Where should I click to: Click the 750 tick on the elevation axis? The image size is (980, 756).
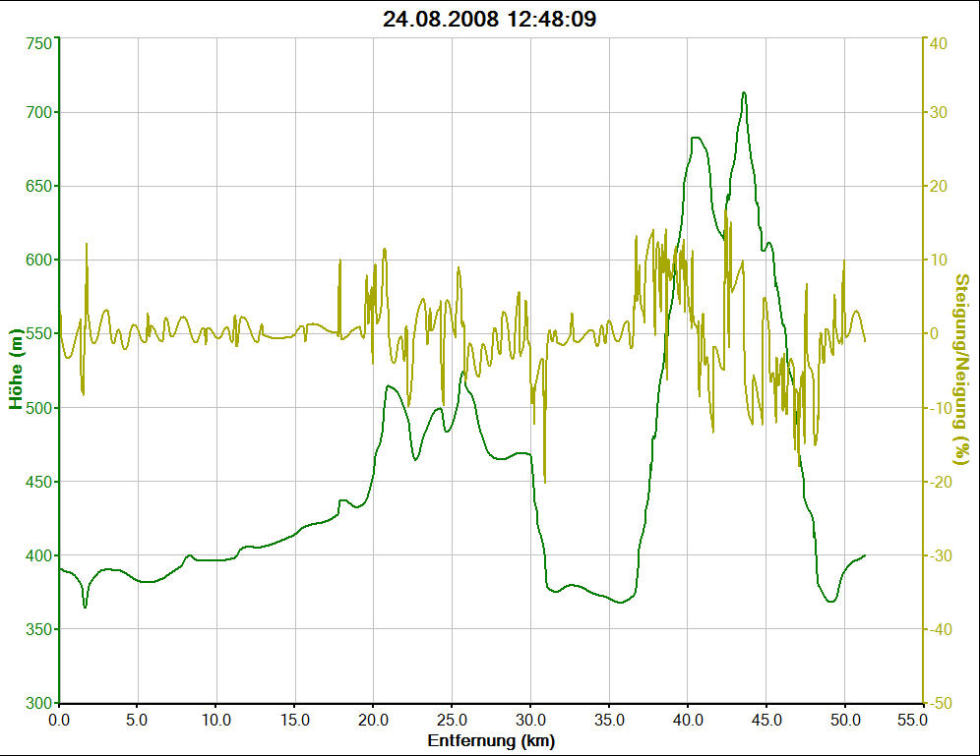point(37,44)
